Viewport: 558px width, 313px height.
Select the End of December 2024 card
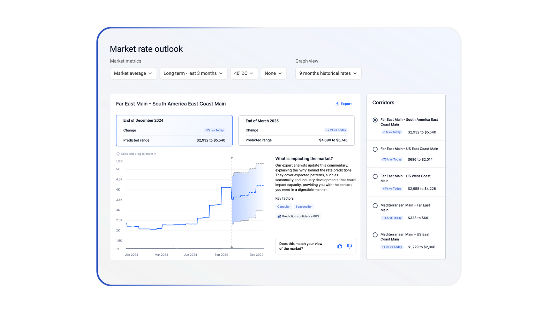click(x=174, y=130)
